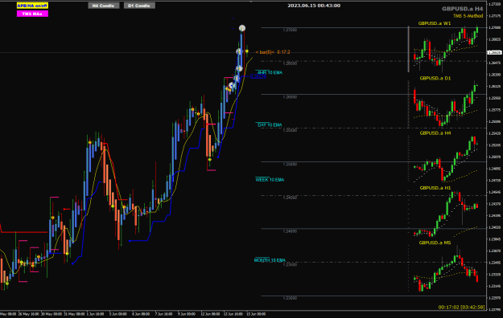Screen dimensions: 503x318
Task: Click the 1.23000 level label
Action: coord(290,298)
